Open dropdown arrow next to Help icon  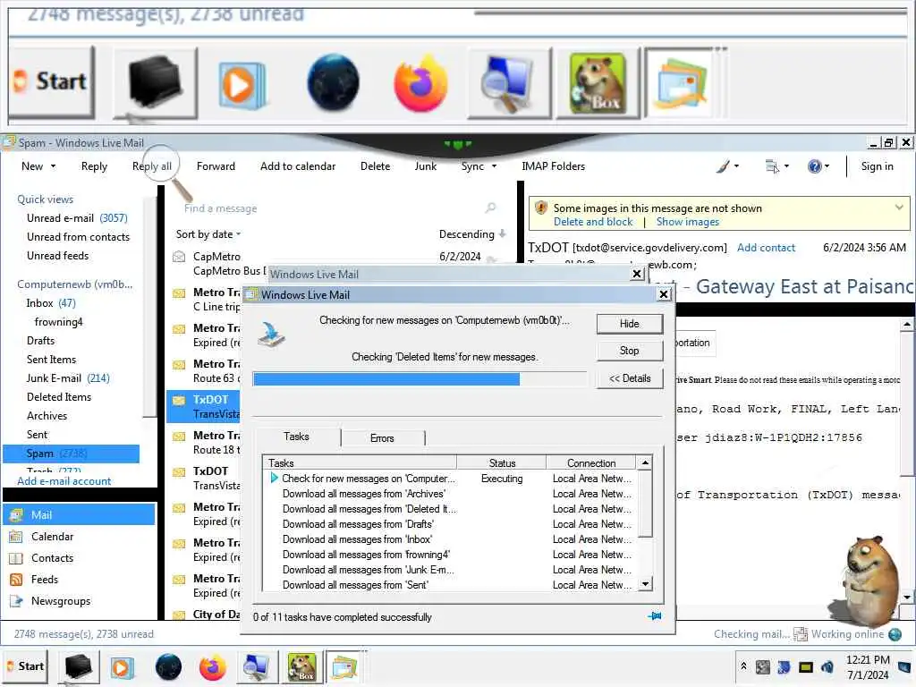(827, 166)
